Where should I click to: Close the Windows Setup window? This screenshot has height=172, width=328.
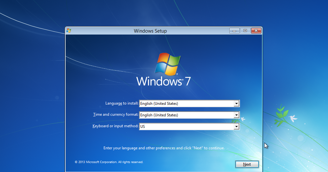[256, 31]
